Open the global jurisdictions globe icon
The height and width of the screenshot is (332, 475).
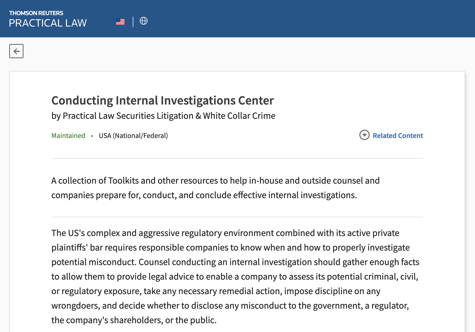tap(144, 21)
